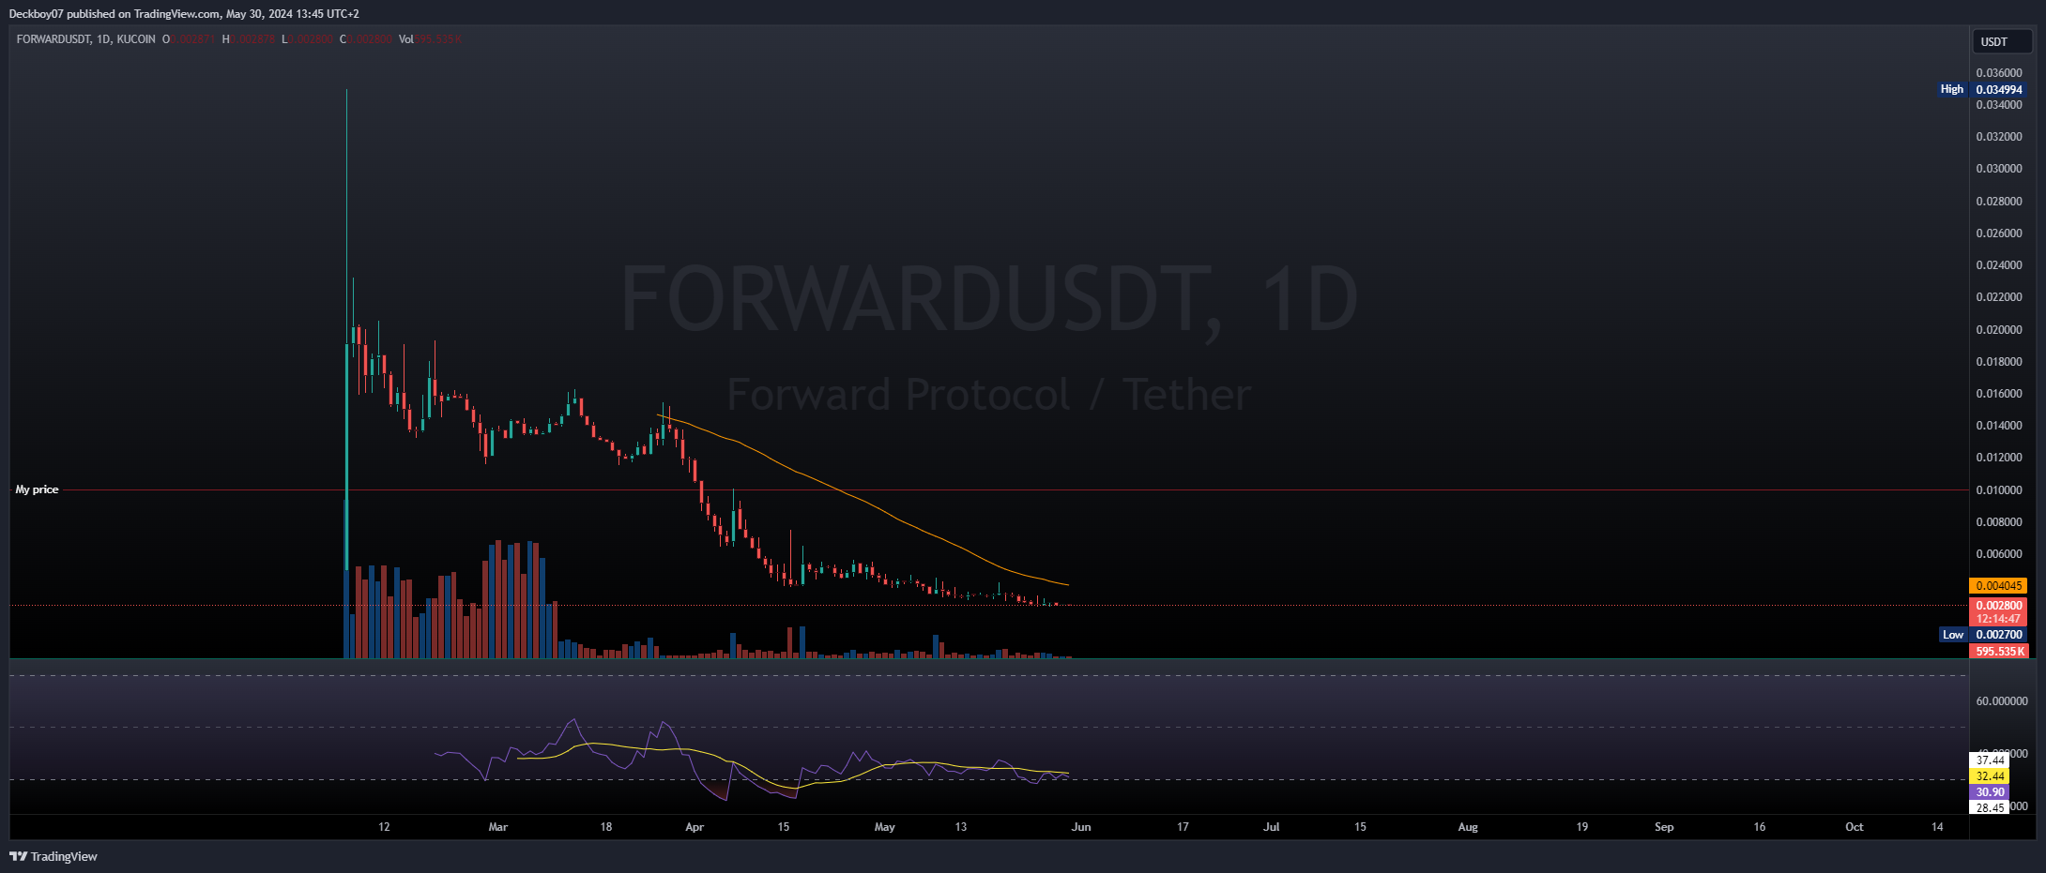The image size is (2046, 873).
Task: Click the FORWARDUSDT, 1D, KUCOIN symbol legend
Action: click(x=86, y=39)
